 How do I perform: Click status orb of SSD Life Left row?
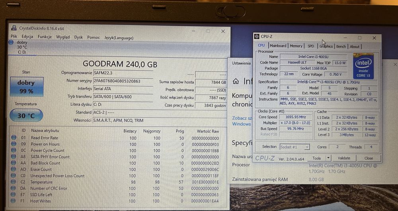point(13,195)
